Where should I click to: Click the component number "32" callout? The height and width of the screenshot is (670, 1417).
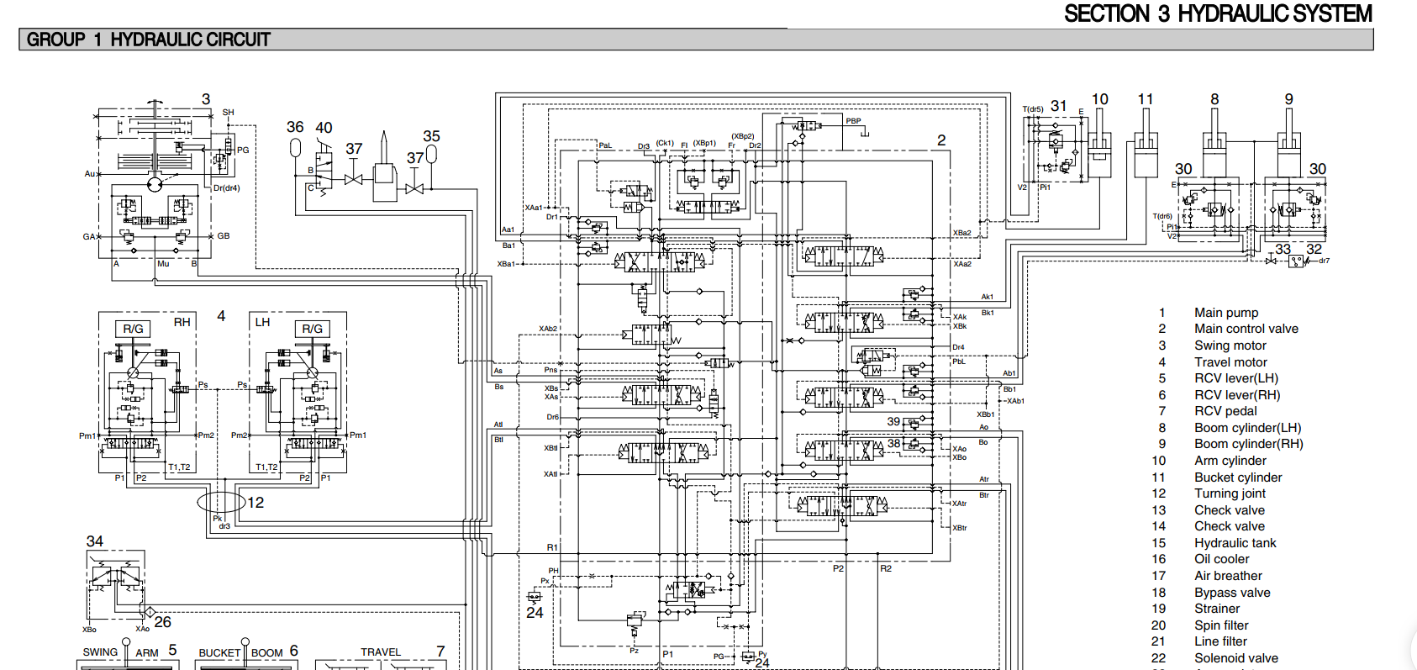[1314, 249]
